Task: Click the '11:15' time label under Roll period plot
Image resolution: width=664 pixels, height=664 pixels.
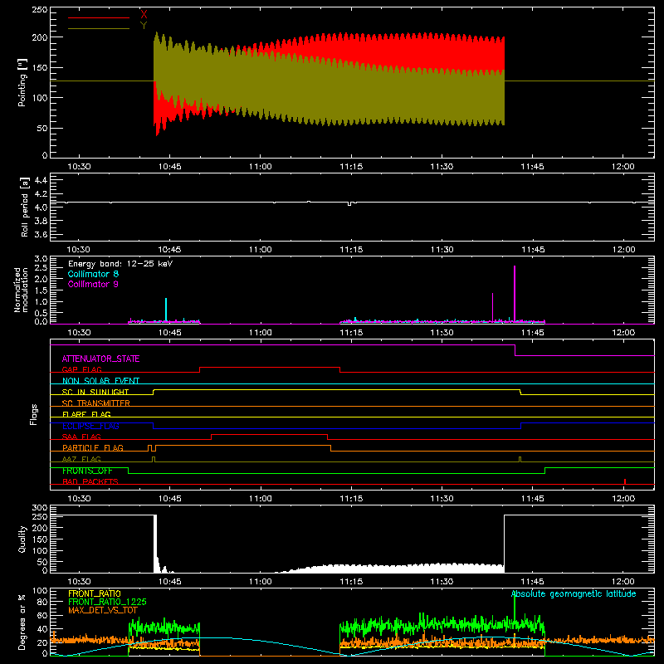Action: [x=351, y=250]
